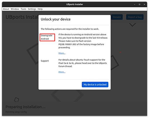
Task: Close the UBports Installer window
Action: click(144, 5)
